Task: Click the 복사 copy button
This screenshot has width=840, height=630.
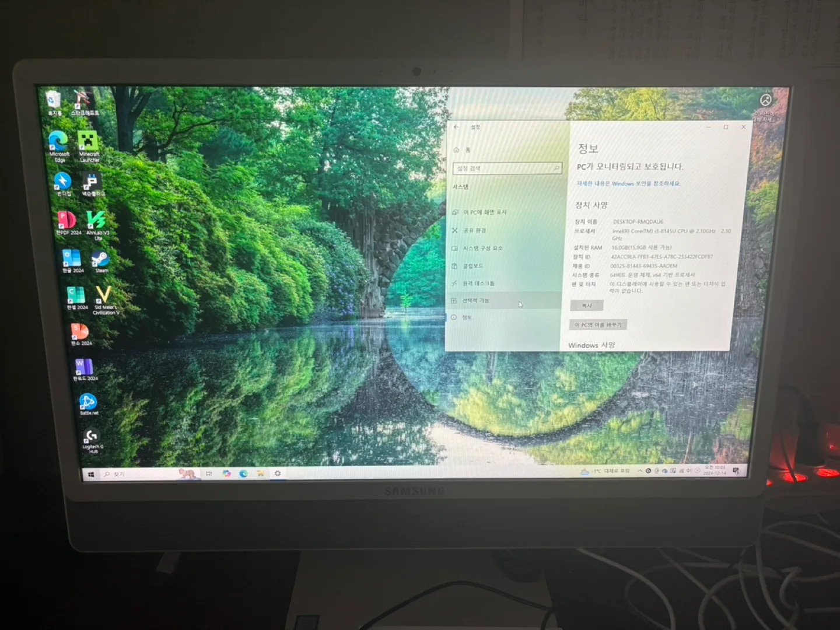Action: 587,306
